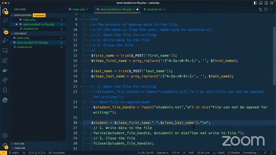This screenshot has width=276, height=155.
Task: Click Ln 26, Col 45 cursor position
Action: 146,153
